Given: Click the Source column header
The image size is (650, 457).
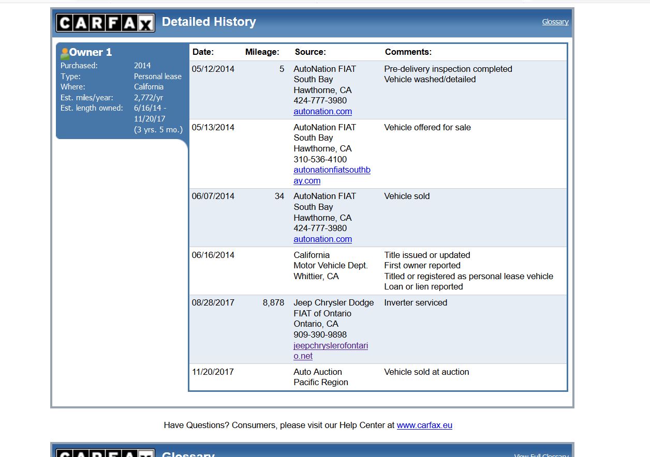Looking at the screenshot, I should click(x=310, y=52).
